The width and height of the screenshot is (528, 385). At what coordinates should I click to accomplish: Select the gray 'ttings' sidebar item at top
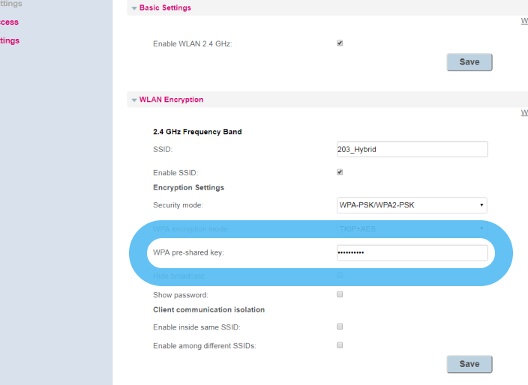[x=10, y=4]
